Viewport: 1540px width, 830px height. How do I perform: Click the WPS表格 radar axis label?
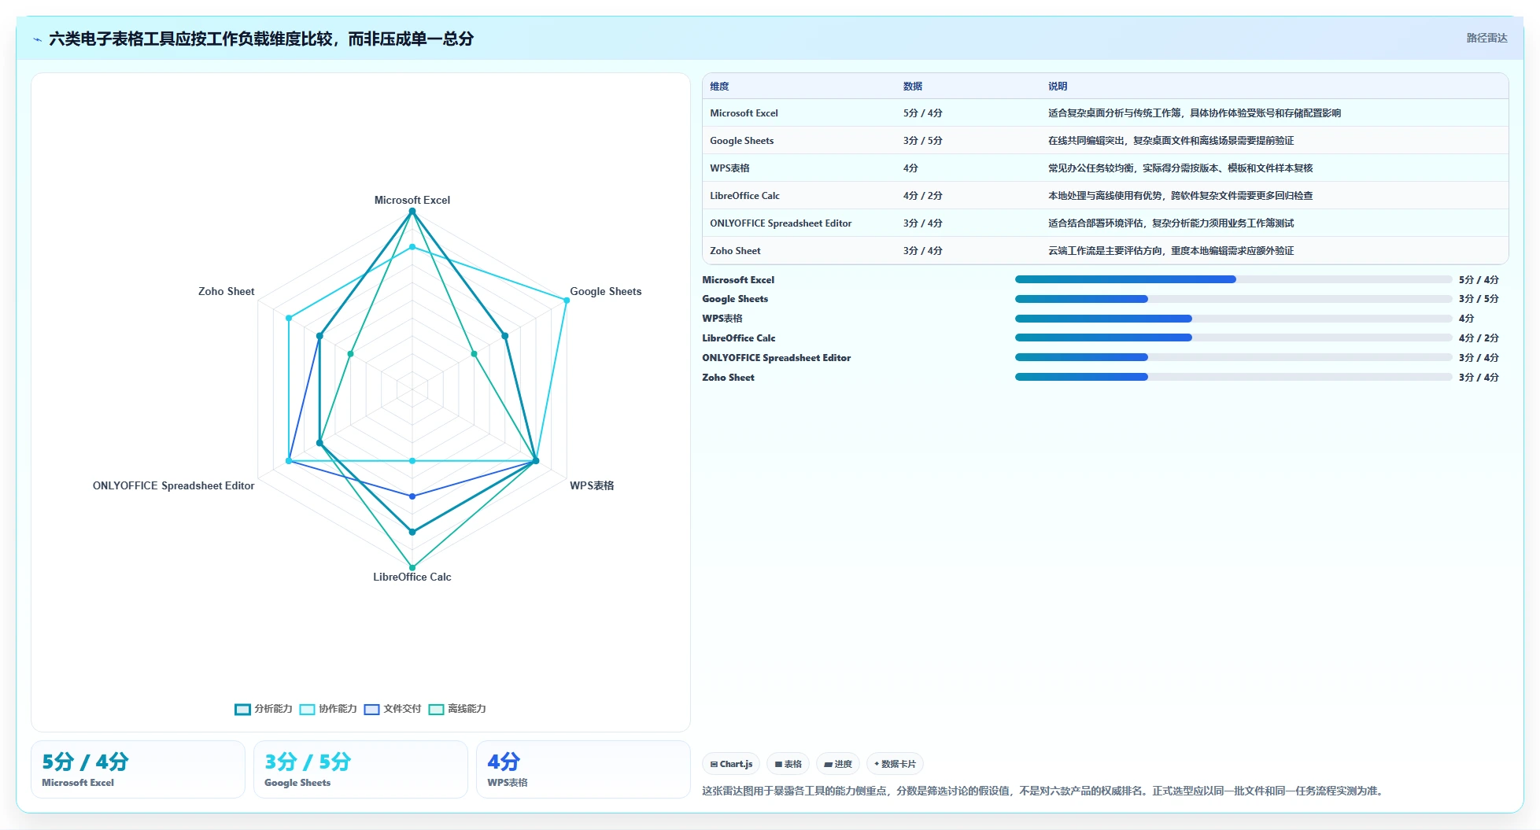tap(592, 485)
